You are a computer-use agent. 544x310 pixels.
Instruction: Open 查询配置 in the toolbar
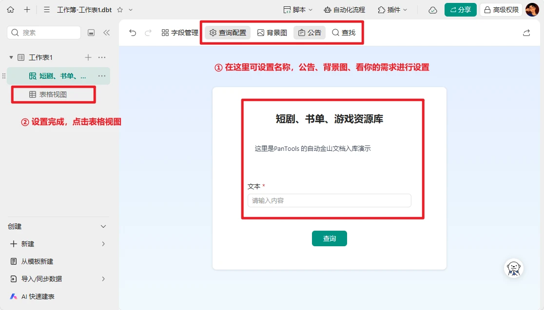pos(228,33)
